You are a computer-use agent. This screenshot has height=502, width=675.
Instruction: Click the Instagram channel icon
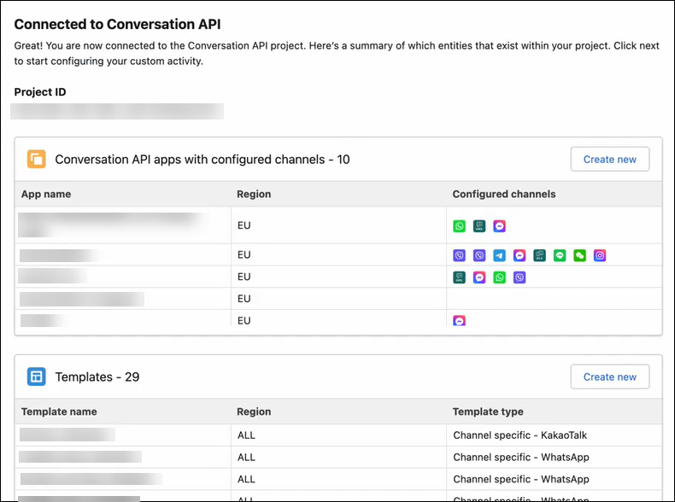[600, 255]
